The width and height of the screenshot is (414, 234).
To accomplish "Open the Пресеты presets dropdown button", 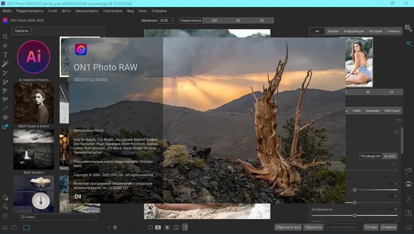I will [21, 31].
